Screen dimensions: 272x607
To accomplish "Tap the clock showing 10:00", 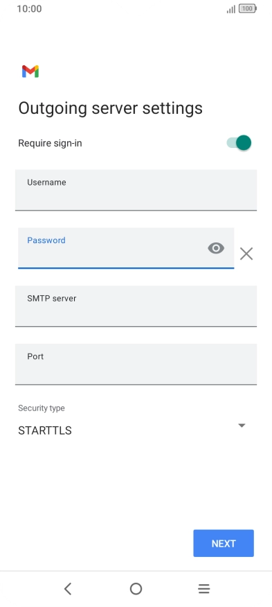I will [x=29, y=8].
